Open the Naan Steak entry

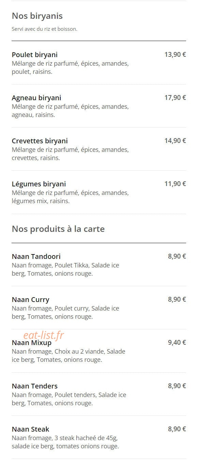(x=99, y=437)
